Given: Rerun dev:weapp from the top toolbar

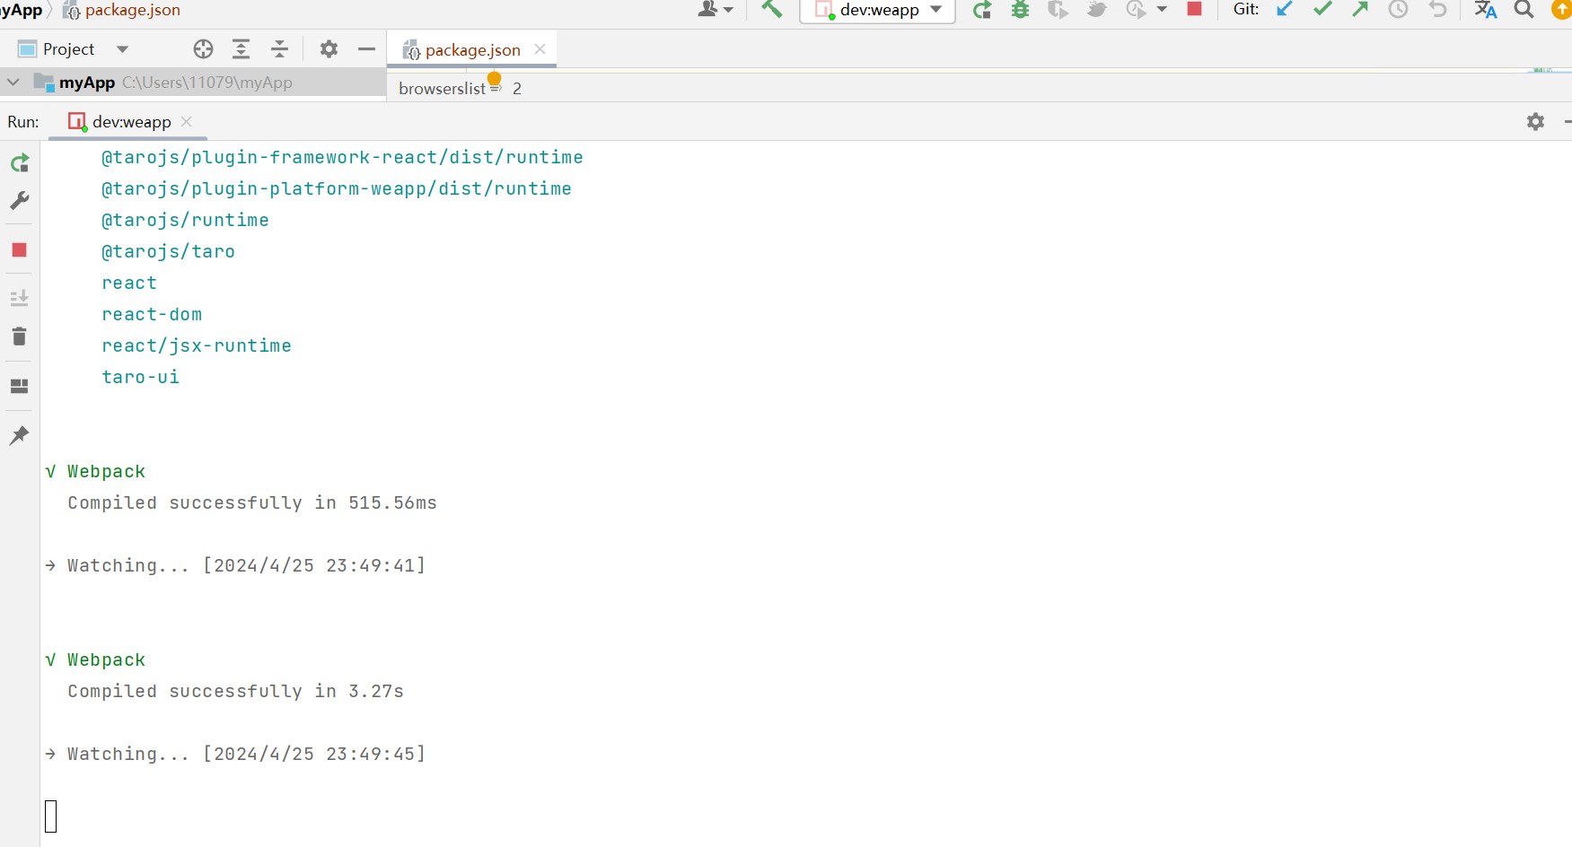Looking at the screenshot, I should click(x=982, y=10).
